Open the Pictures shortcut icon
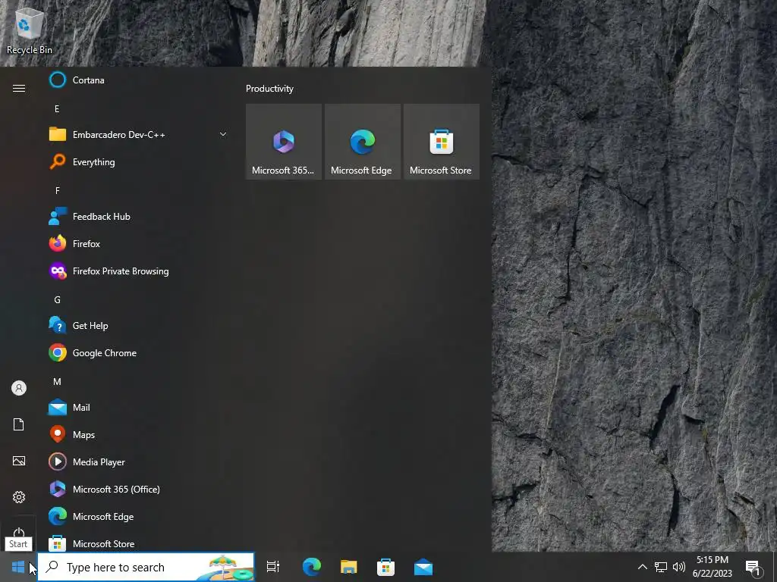Viewport: 777px width, 582px height. click(x=19, y=461)
